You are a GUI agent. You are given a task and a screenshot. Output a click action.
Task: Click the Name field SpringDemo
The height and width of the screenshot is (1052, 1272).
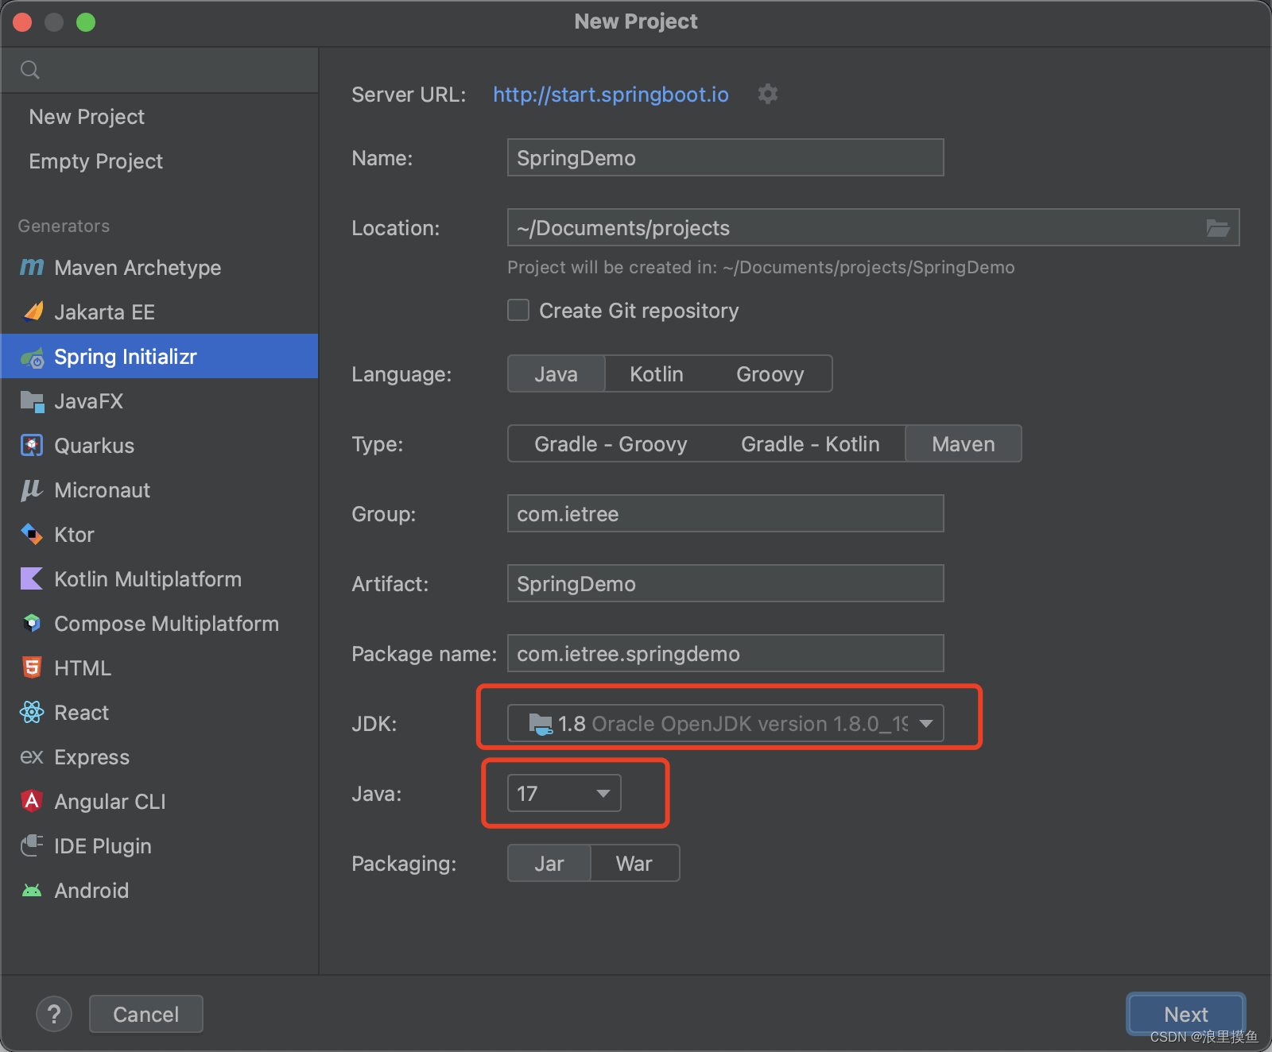pos(725,157)
